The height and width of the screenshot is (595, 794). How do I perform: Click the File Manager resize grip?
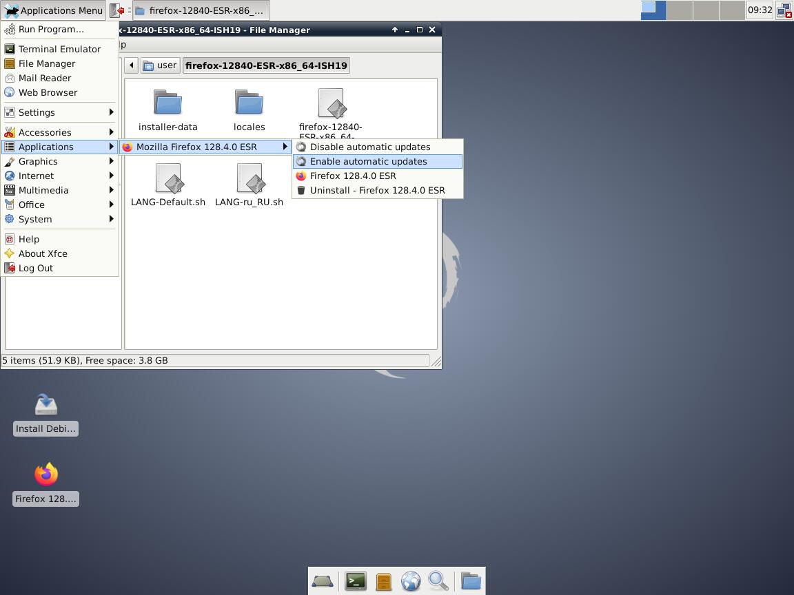tap(436, 362)
